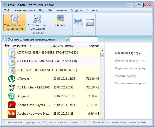Open dropdown under the window layout toolbar icon
Viewport: 154px width, 127px height.
(x=90, y=32)
